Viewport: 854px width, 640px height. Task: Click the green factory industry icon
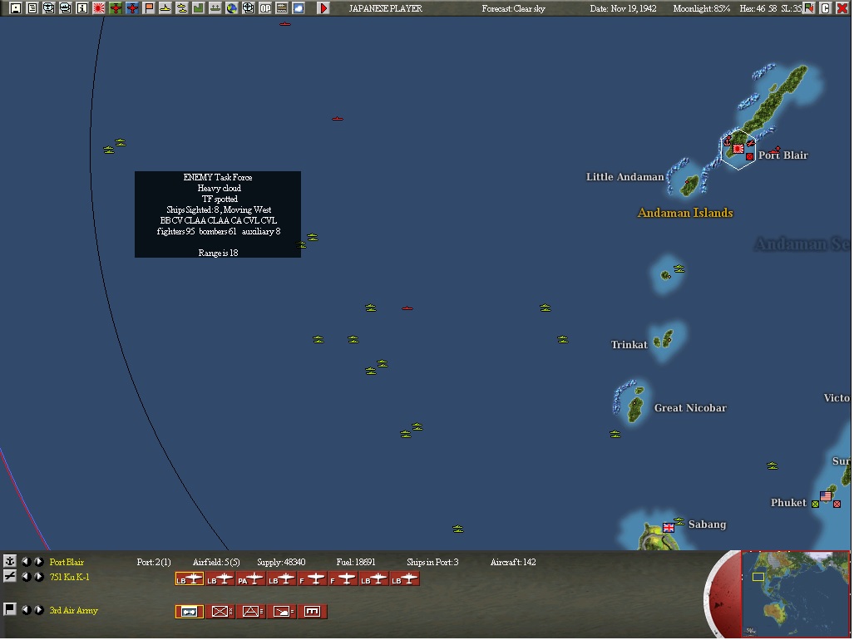pos(199,8)
